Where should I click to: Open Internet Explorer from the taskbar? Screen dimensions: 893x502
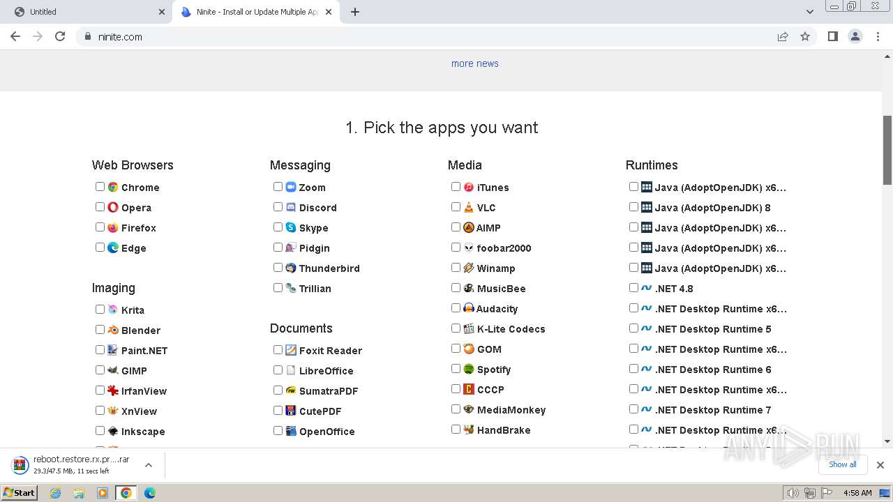point(56,493)
